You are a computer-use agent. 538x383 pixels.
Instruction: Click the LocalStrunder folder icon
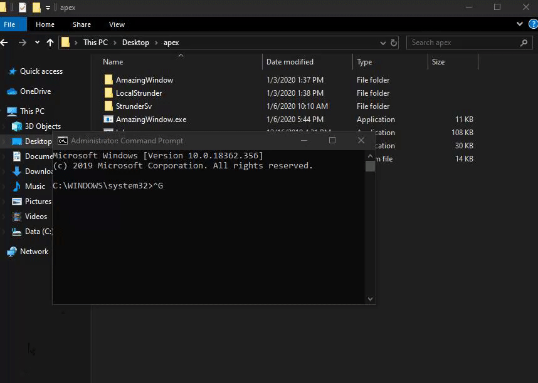click(x=108, y=93)
